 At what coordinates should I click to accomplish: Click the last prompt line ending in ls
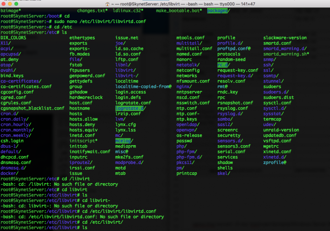coord(44,227)
